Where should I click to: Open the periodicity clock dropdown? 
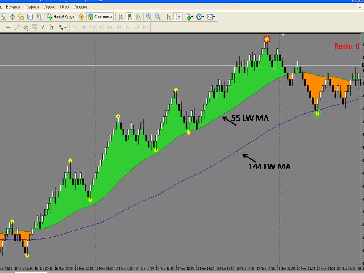coord(200,17)
